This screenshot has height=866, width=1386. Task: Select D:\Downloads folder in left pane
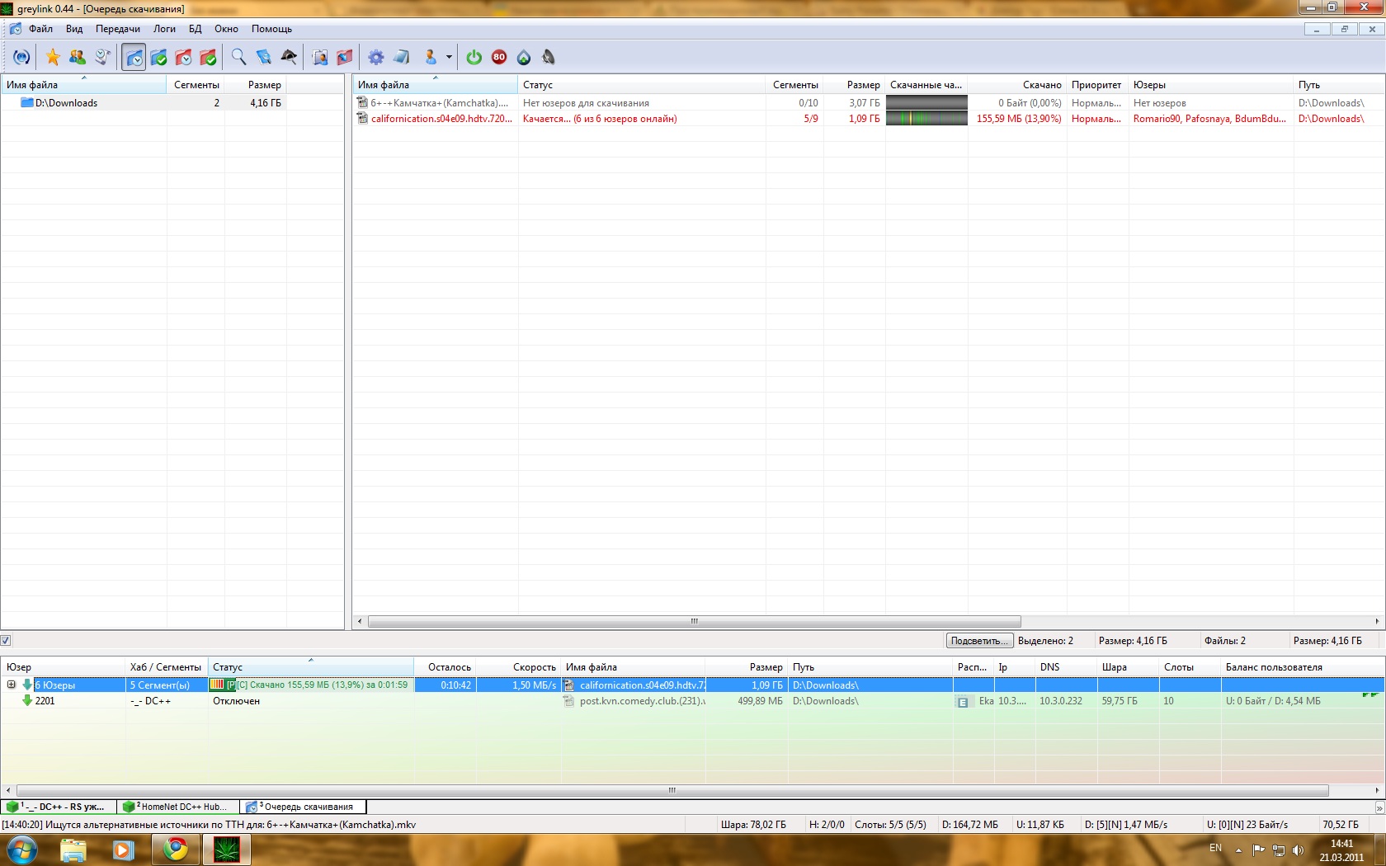66,103
